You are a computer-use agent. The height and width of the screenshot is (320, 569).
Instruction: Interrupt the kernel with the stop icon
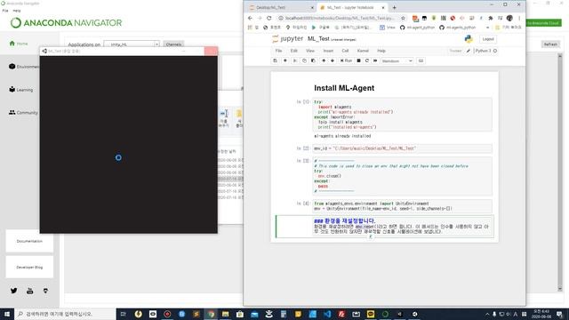[358, 61]
